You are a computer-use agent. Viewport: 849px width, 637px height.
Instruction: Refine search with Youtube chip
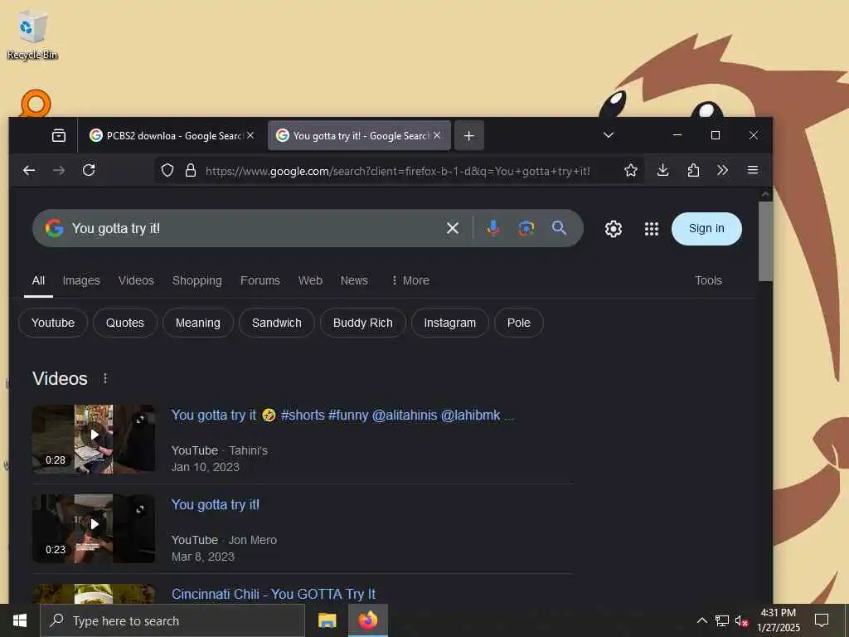coord(53,323)
